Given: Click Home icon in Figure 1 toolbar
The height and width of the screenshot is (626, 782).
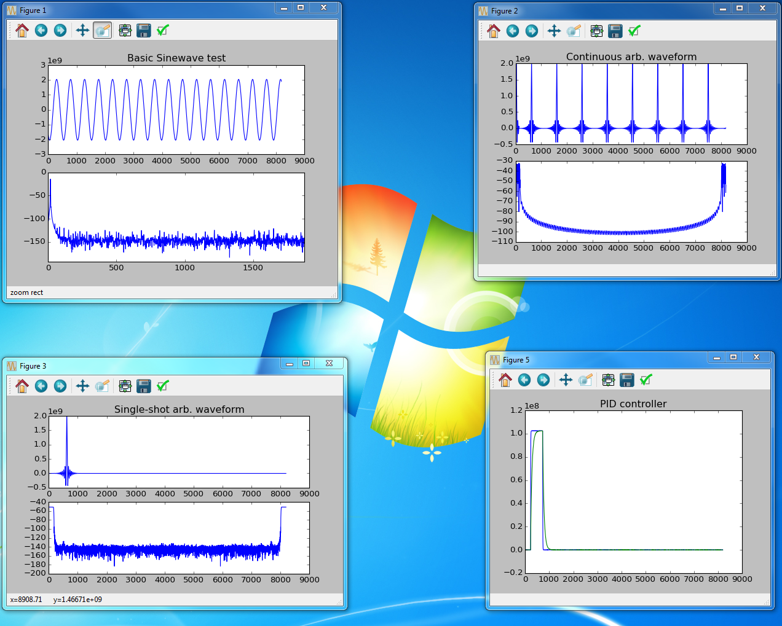Looking at the screenshot, I should coord(22,30).
